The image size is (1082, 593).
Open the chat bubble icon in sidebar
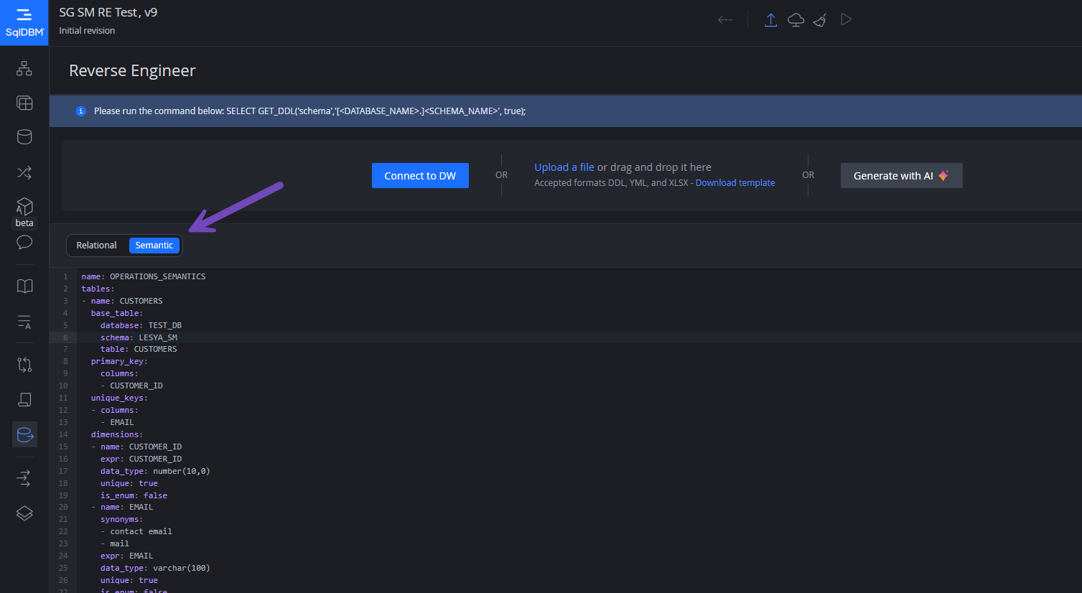[x=24, y=242]
